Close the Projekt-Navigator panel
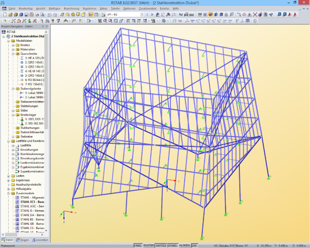The image size is (310, 248). [46, 26]
